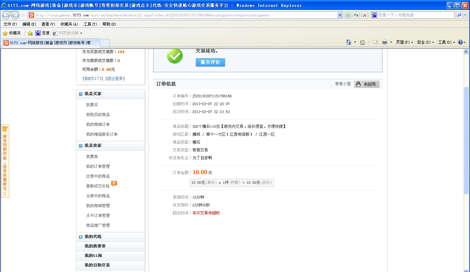470x272 pixels.
Task: Open the 页面(P) command bar menu
Action: 405,42
